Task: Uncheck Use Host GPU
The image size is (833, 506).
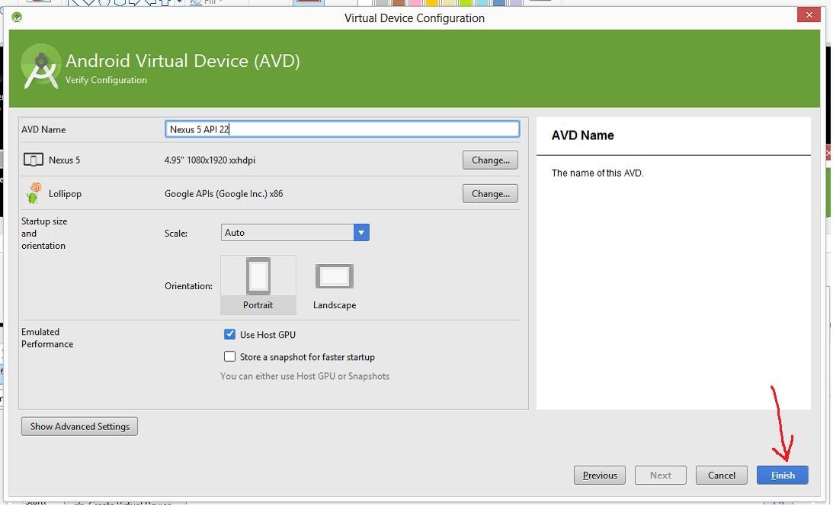Action: [x=229, y=334]
